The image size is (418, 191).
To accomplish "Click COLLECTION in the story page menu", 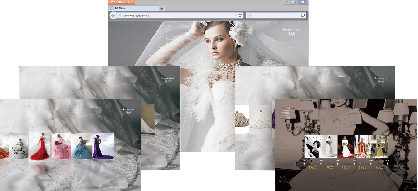I will (286, 112).
